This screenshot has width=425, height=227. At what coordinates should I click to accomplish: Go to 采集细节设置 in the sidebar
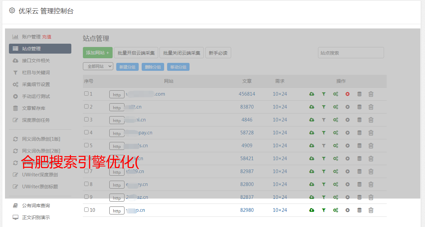coord(36,84)
